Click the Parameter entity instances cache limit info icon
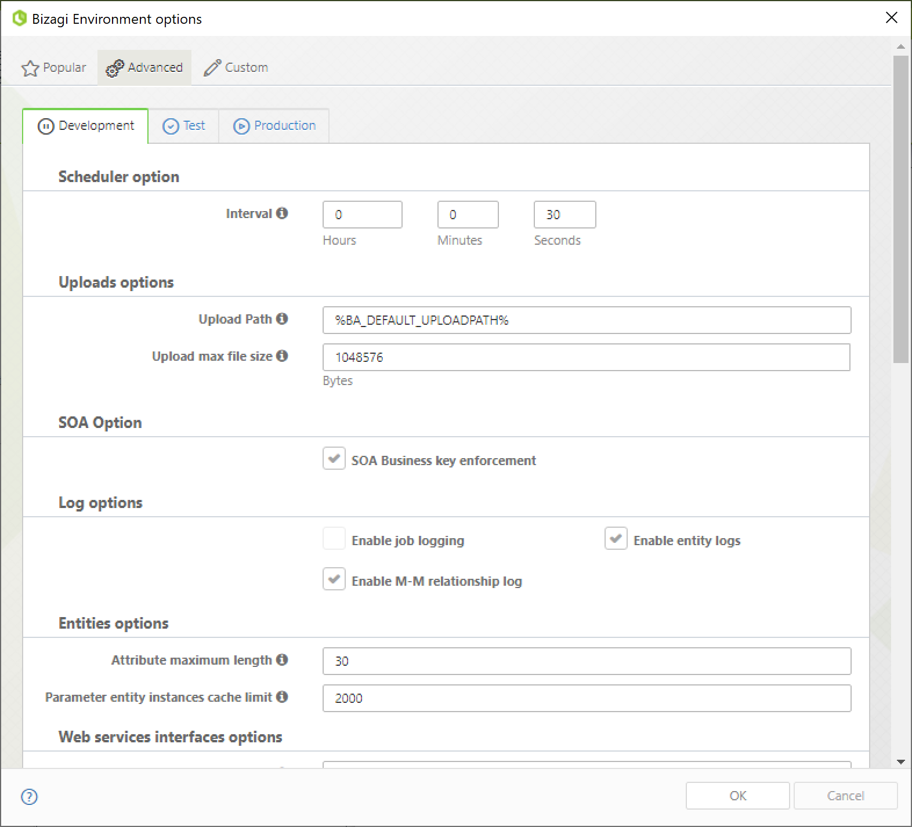The height and width of the screenshot is (827, 912). tap(282, 697)
